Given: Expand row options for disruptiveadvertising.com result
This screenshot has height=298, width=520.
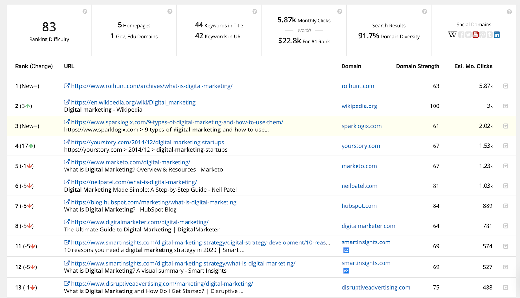Looking at the screenshot, I should [506, 287].
